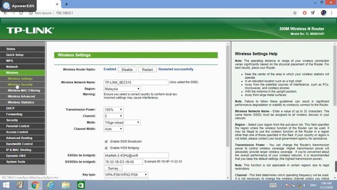Screen dimensions: 337x190
Task: Open DHCP menu item
Action: click(x=23, y=108)
